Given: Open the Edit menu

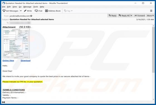Looking at the screenshot, I should point(9,7).
